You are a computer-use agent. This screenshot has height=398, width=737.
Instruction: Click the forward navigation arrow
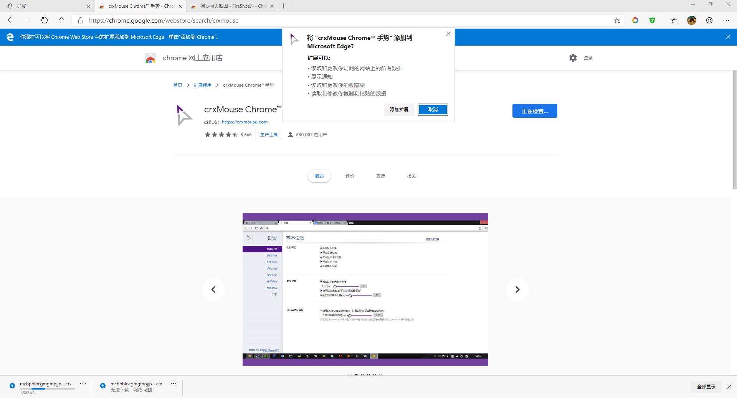27,20
